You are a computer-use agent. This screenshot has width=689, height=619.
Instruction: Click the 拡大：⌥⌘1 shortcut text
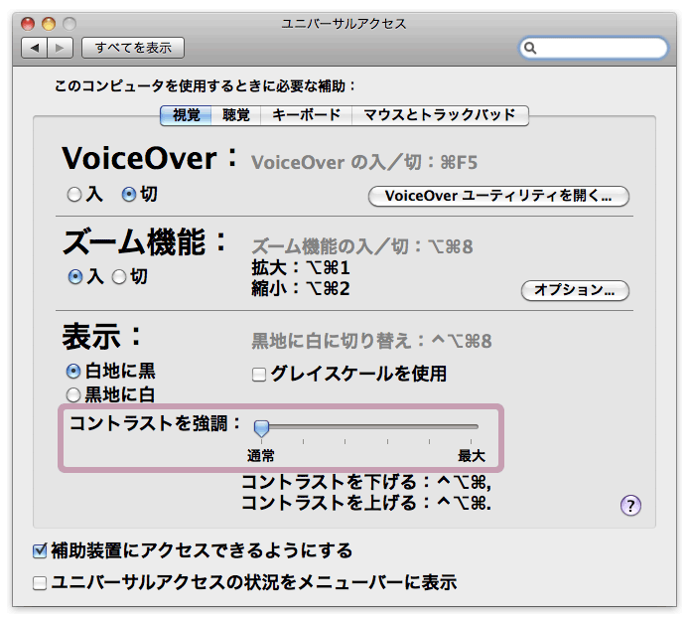(301, 267)
